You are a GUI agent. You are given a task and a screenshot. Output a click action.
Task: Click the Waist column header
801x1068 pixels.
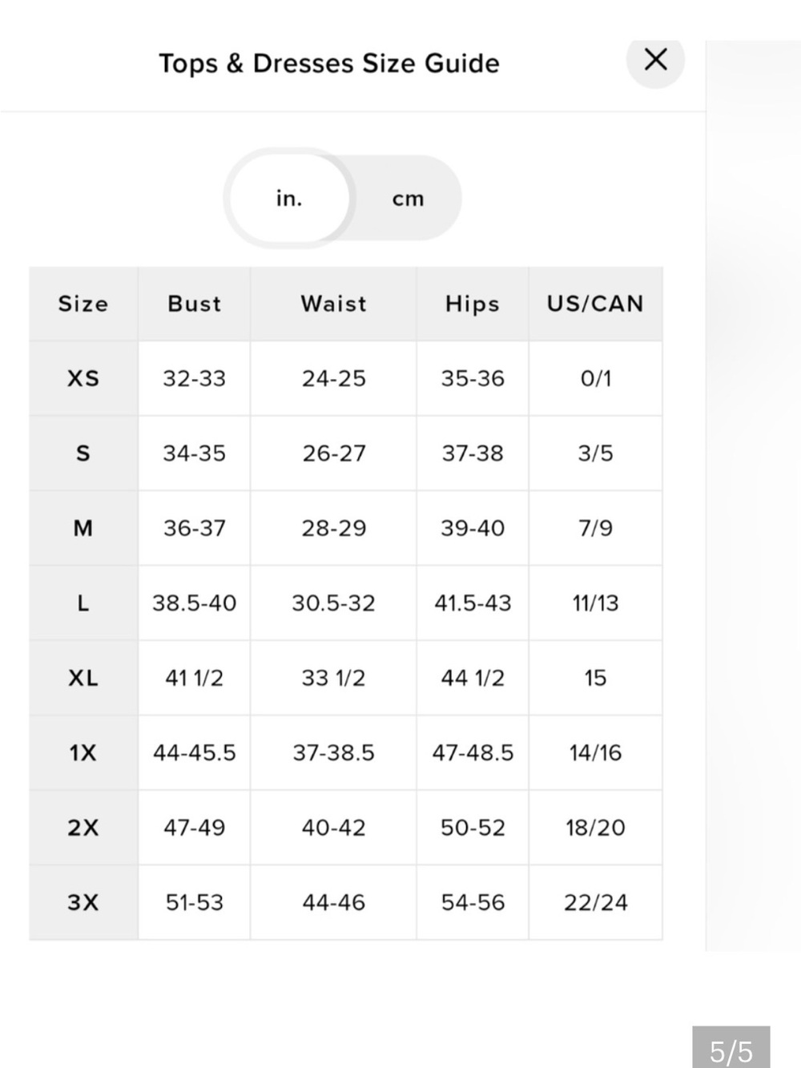coord(333,304)
